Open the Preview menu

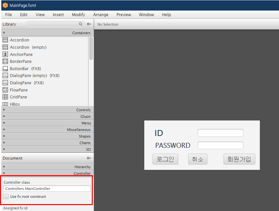tap(124, 15)
